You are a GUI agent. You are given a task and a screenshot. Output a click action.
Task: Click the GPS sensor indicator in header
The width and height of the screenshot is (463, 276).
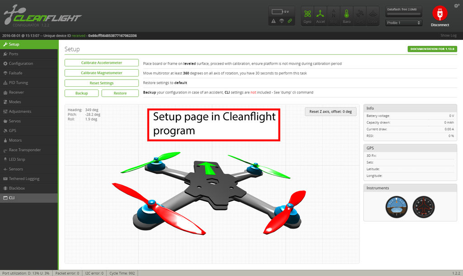click(x=359, y=16)
